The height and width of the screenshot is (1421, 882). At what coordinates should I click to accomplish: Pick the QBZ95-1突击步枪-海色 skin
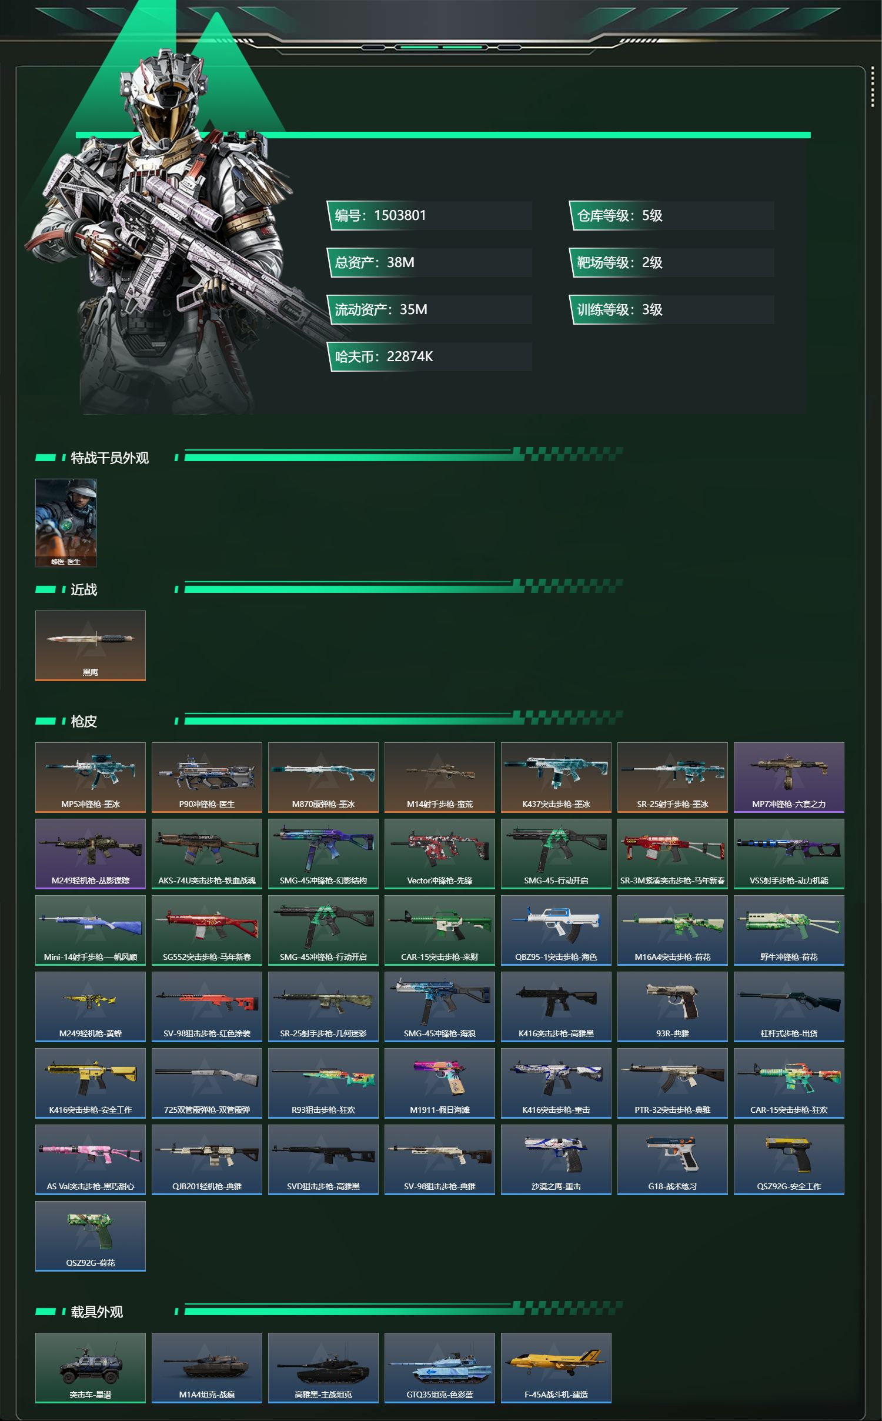click(x=556, y=930)
